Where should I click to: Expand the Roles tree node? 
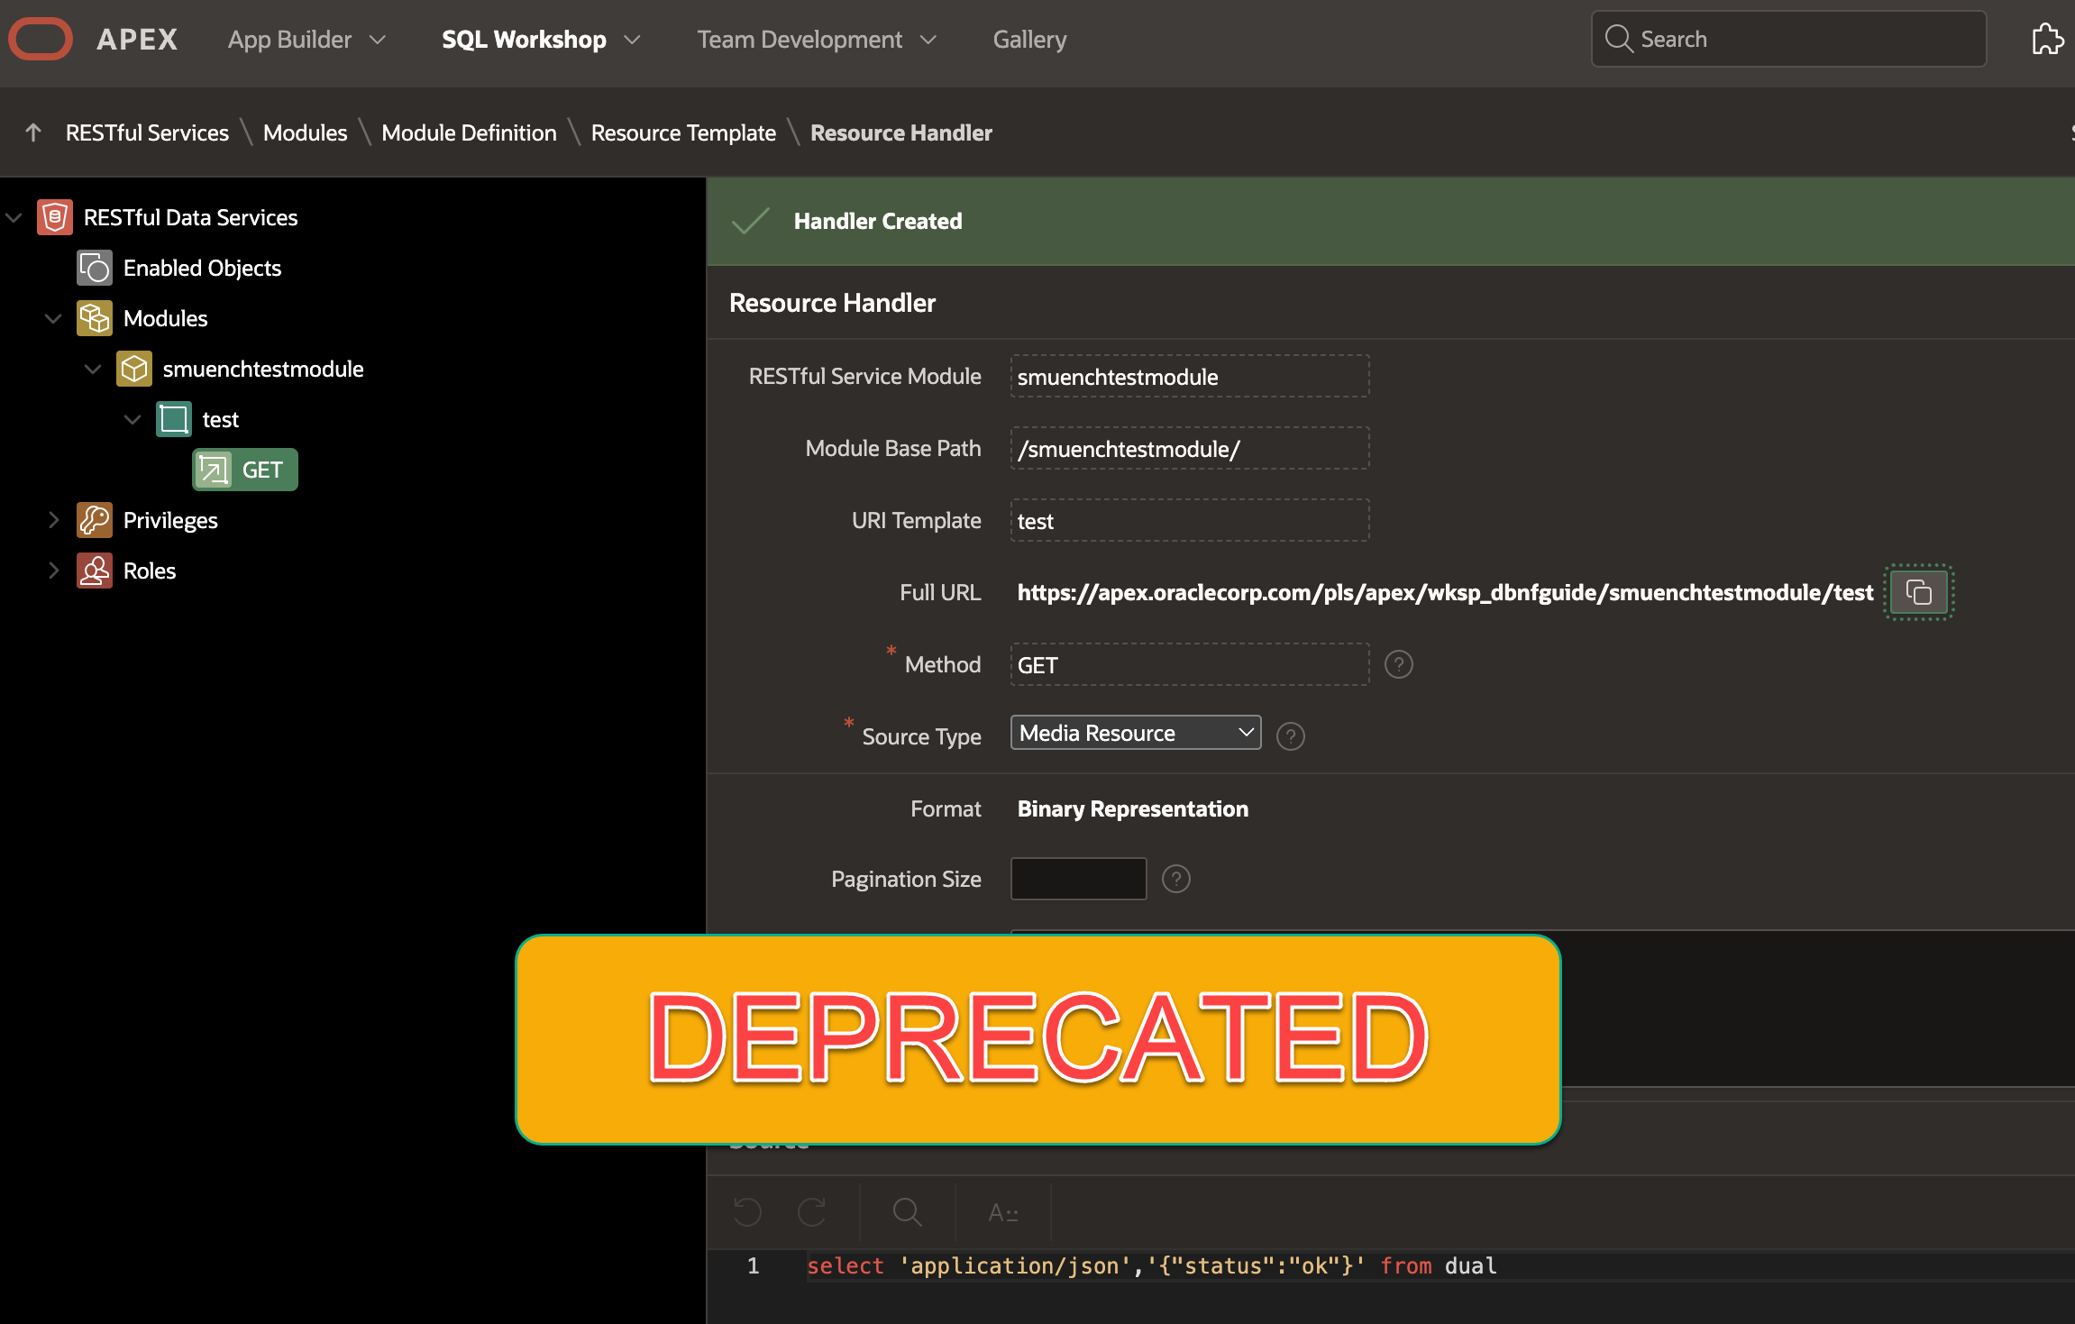pyautogui.click(x=53, y=571)
